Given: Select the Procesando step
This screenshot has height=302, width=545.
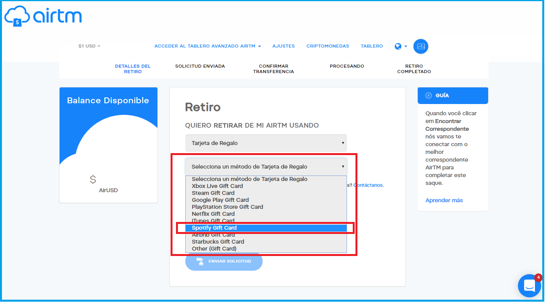Looking at the screenshot, I should click(x=347, y=66).
